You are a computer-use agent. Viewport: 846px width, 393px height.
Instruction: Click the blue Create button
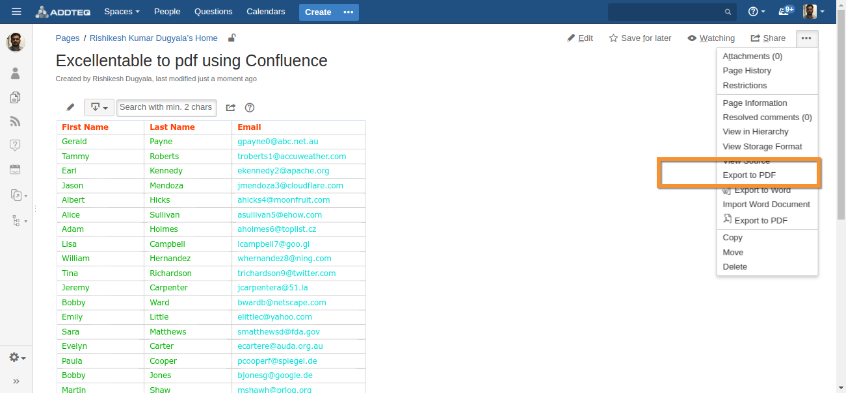click(x=318, y=12)
